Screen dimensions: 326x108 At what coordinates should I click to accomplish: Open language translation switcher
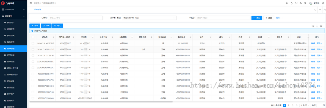point(305,3)
